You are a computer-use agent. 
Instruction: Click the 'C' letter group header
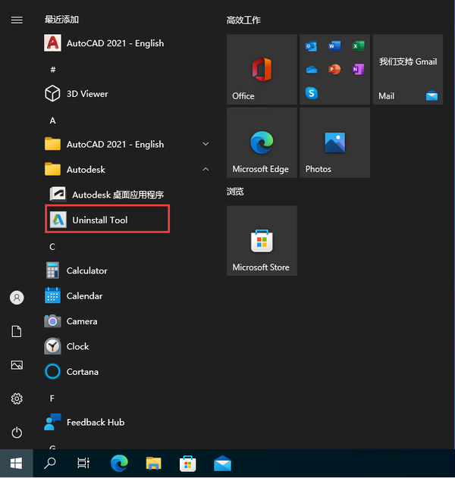click(x=52, y=247)
